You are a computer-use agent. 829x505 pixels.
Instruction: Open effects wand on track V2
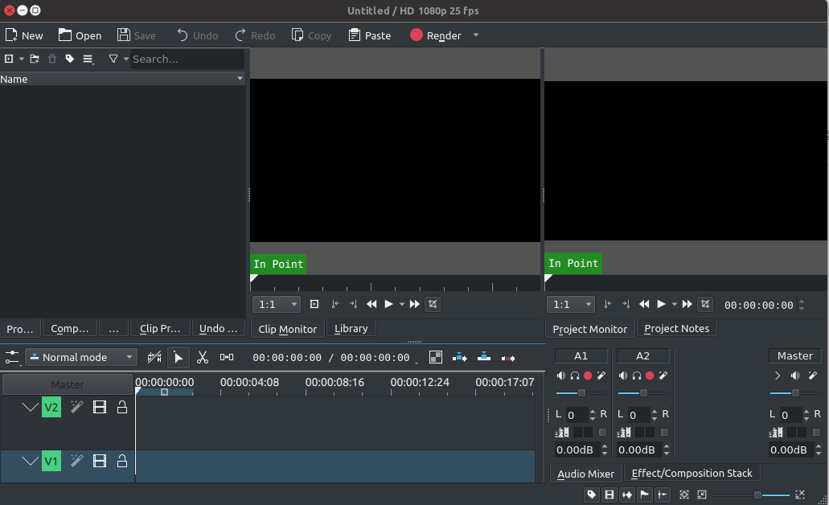tap(76, 408)
